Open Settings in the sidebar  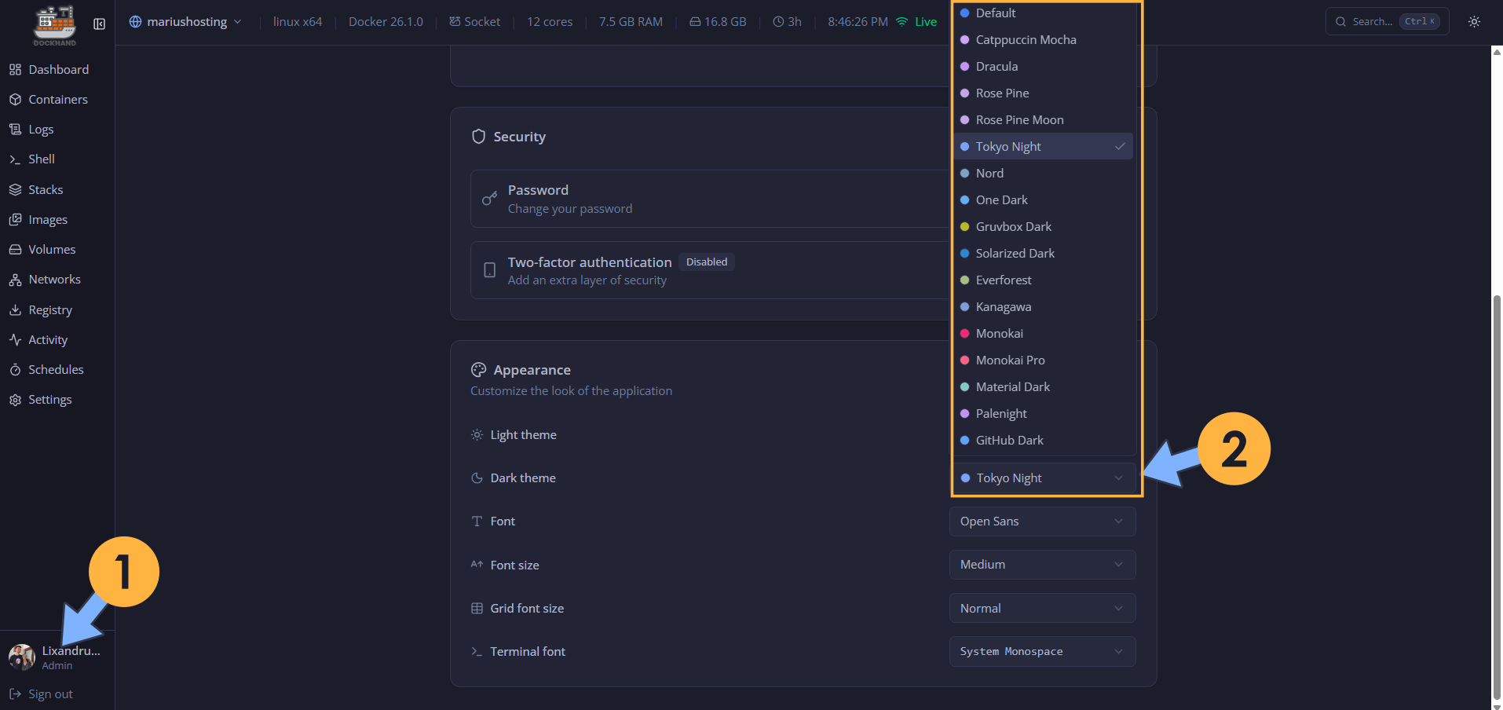point(49,400)
